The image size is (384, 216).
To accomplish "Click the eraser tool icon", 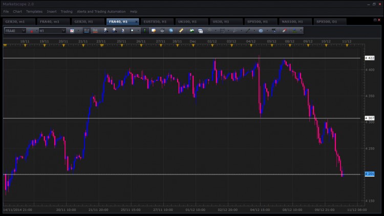I will [284, 31].
